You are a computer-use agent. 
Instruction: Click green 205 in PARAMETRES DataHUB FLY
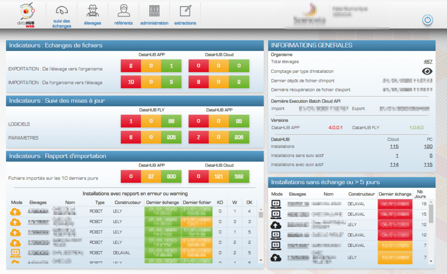(171, 137)
